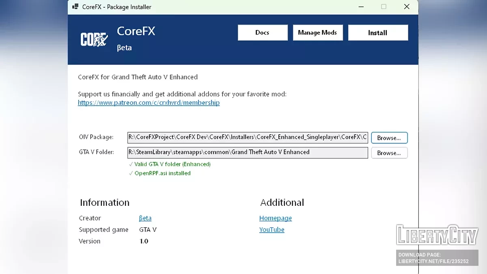Screen dimensions: 487x274
Task: Click the LibertyCity watermark logo
Action: point(436,235)
